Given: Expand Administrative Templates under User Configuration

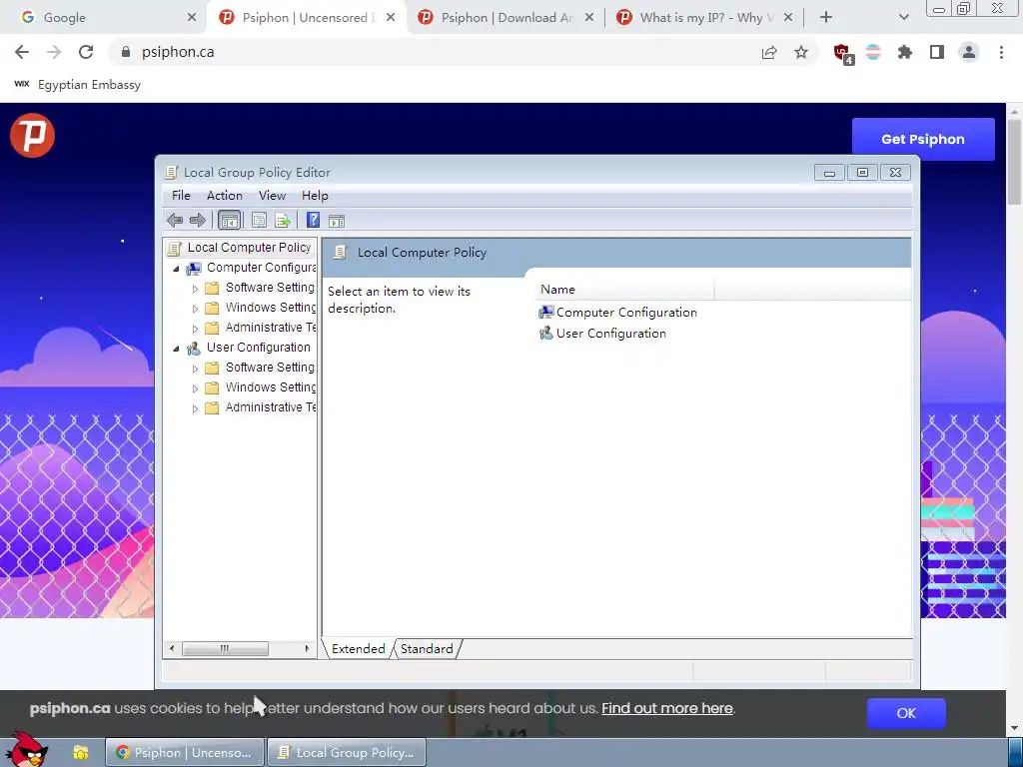Looking at the screenshot, I should click(x=195, y=408).
